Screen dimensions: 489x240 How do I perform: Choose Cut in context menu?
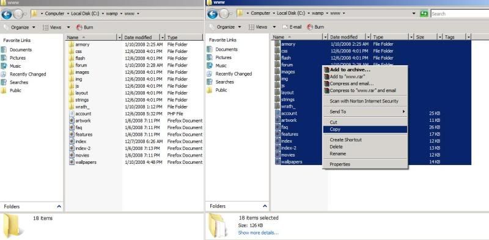click(365, 122)
